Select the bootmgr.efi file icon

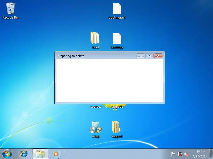[x=117, y=9]
